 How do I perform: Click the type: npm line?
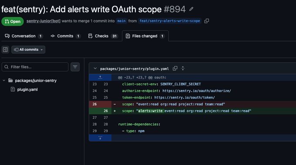(133, 131)
